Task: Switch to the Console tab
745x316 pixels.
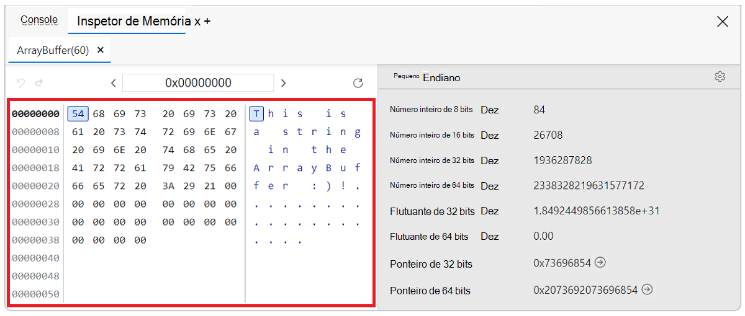Action: click(x=39, y=20)
